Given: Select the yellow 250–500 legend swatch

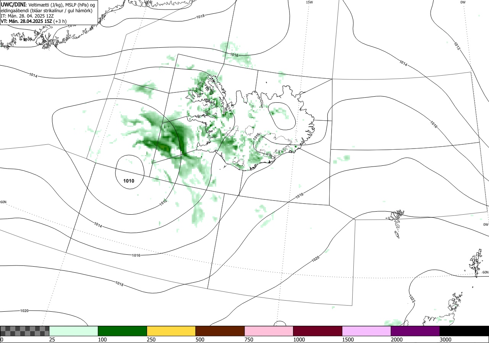Looking at the screenshot, I should coord(171,331).
